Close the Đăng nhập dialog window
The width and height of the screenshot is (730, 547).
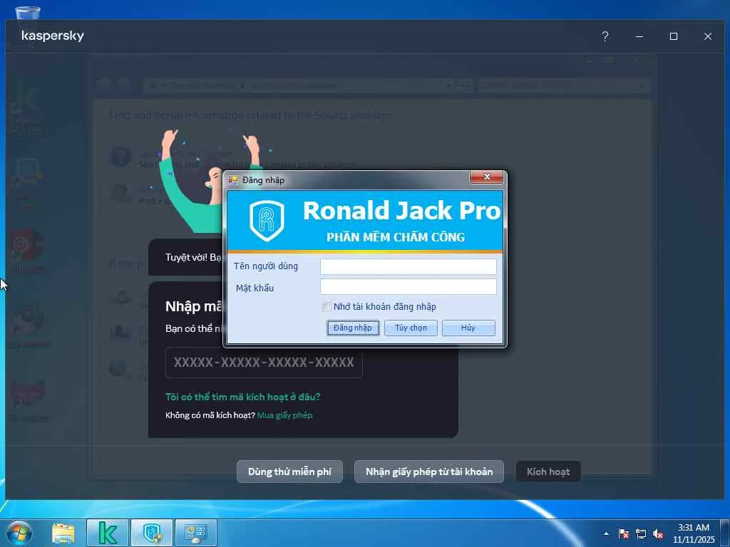coord(486,177)
